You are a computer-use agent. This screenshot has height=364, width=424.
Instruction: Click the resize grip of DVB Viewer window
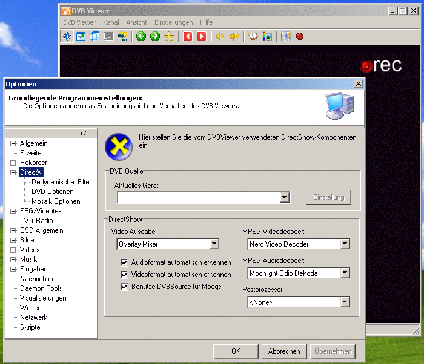[416, 331]
